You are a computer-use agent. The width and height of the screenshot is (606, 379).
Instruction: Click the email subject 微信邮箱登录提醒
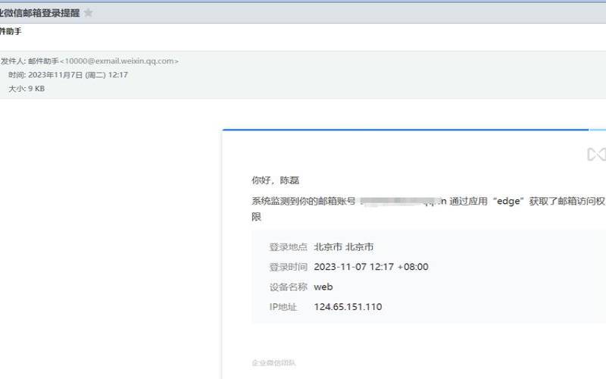40,13
